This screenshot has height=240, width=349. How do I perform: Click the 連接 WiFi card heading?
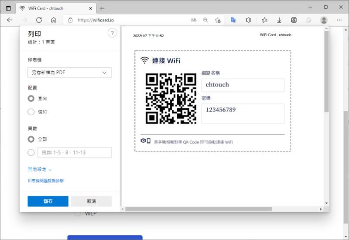(x=166, y=61)
